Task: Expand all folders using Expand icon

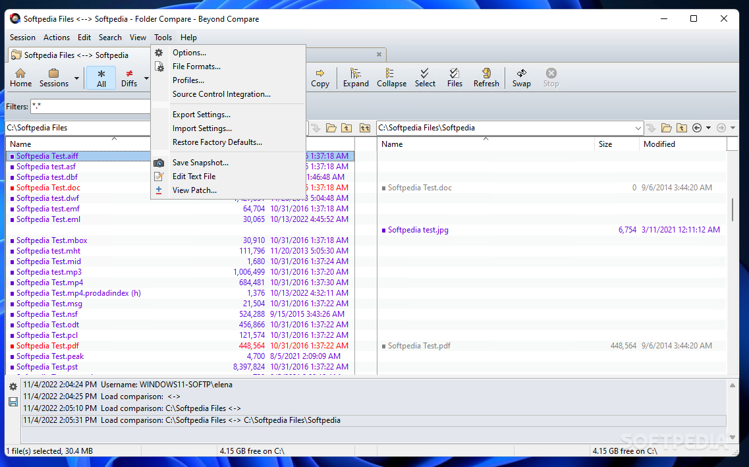Action: click(356, 78)
